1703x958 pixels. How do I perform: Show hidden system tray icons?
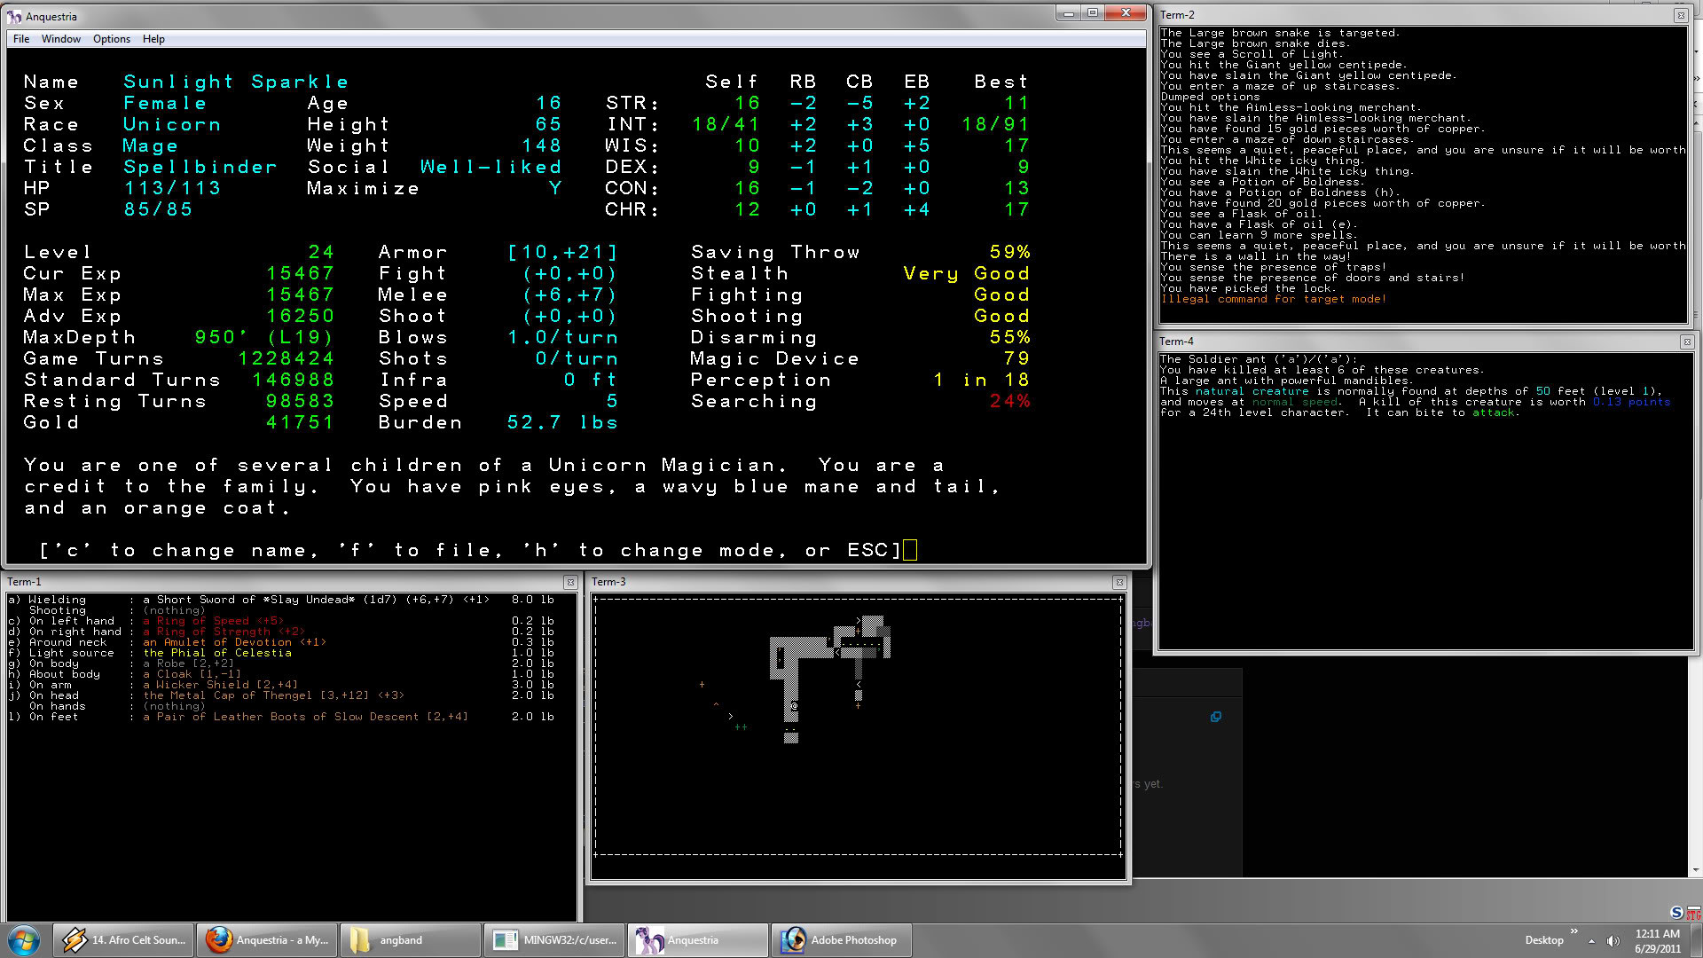[1591, 940]
